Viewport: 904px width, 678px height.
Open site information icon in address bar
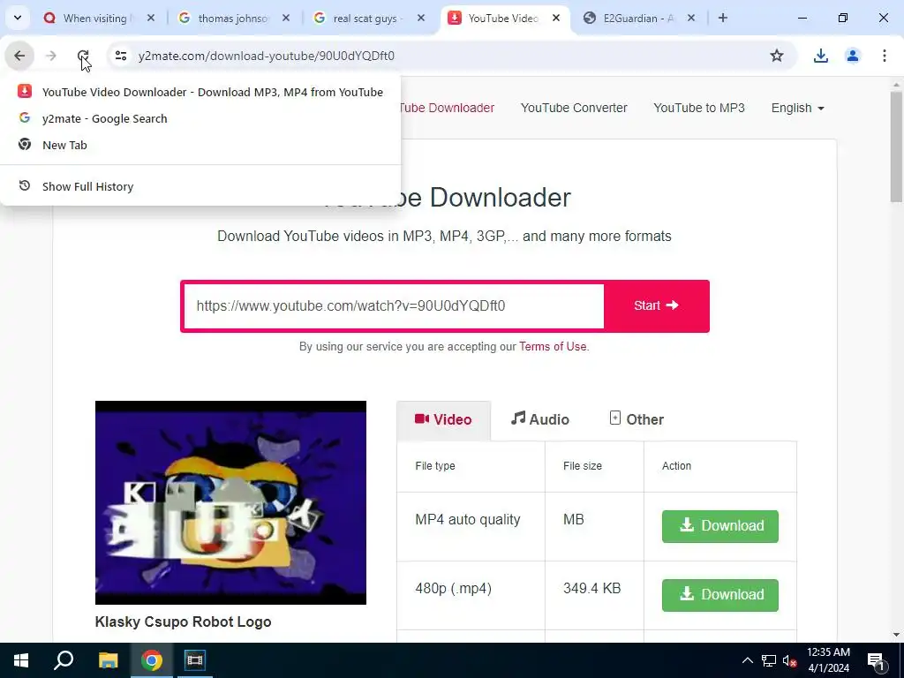121,56
